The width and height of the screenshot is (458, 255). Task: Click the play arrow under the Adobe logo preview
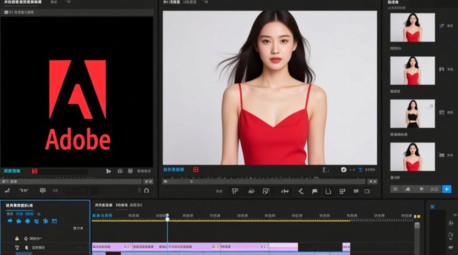[x=108, y=171]
